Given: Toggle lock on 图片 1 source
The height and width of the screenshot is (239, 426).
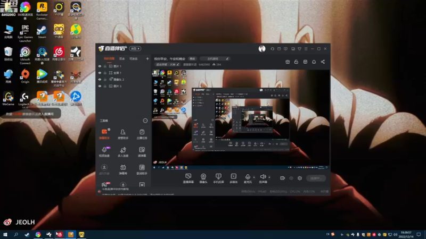Looking at the screenshot, I should (x=105, y=66).
